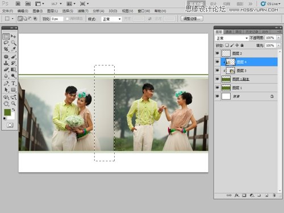Select the Crop tool

(6, 49)
